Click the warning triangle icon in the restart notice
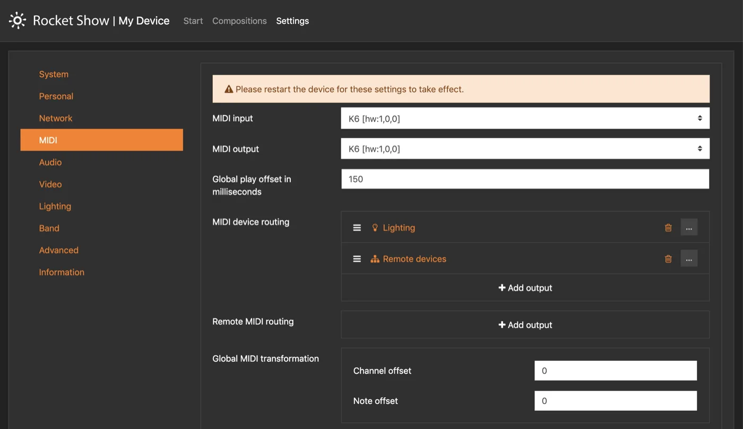This screenshot has height=429, width=743. (x=229, y=89)
